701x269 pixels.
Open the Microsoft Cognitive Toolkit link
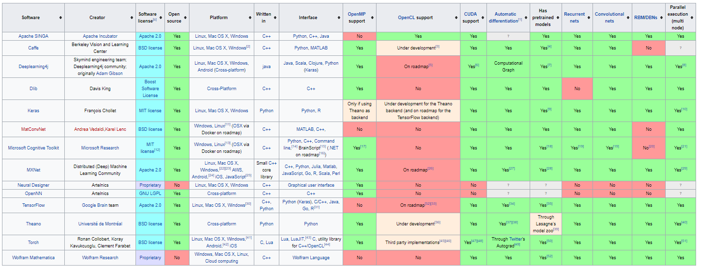33,148
